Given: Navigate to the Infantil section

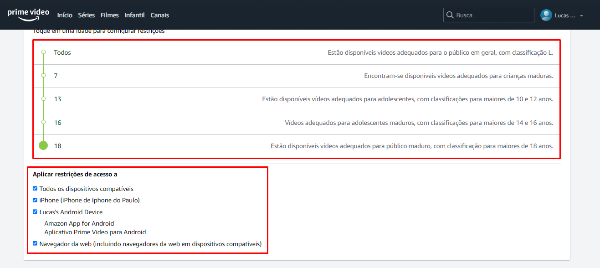Looking at the screenshot, I should (x=134, y=15).
